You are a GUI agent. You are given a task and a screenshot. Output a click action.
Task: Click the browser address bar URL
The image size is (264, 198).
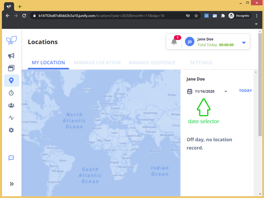point(101,16)
